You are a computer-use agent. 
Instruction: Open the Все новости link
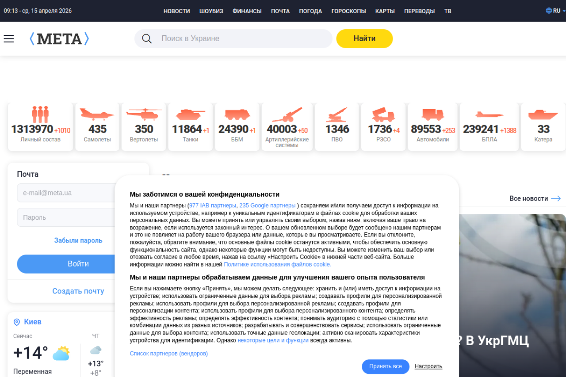[x=529, y=199]
